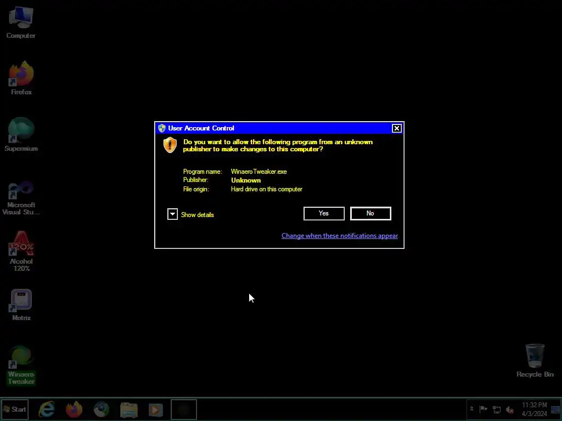Image resolution: width=562 pixels, height=421 pixels.
Task: Select the Winaero Tweaker desktop shortcut
Action: pos(21,365)
